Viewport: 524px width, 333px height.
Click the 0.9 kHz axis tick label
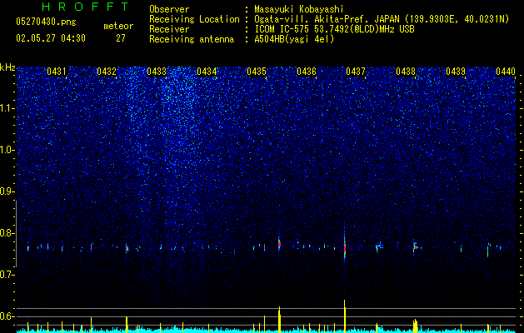tap(6, 191)
